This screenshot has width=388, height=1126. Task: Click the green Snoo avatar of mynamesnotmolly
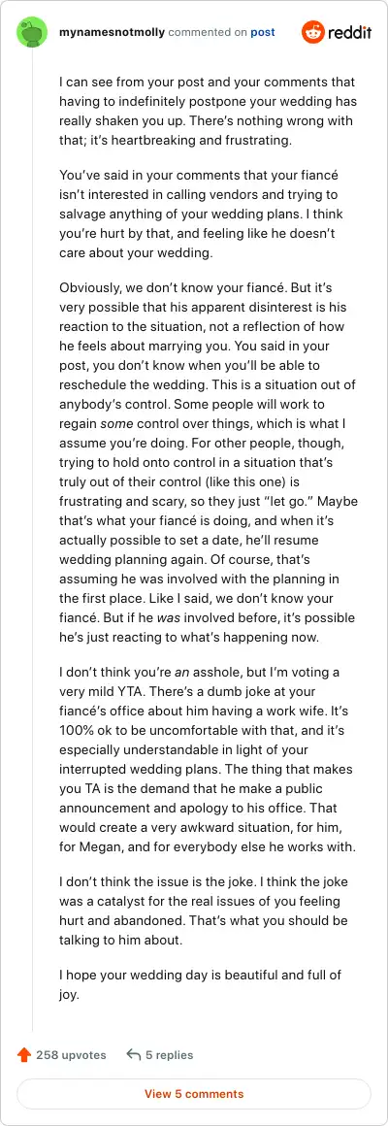pyautogui.click(x=32, y=33)
